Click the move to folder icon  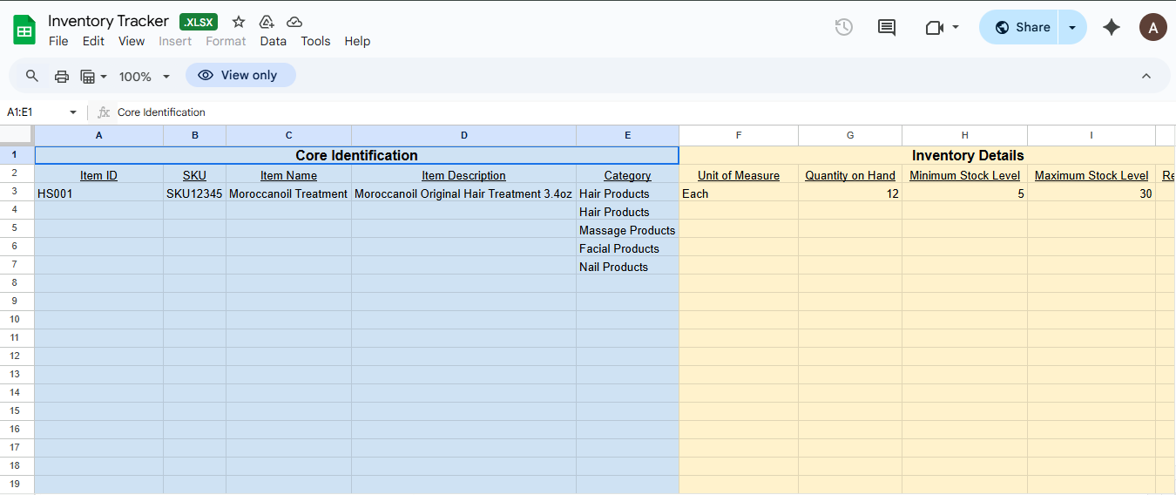point(267,22)
